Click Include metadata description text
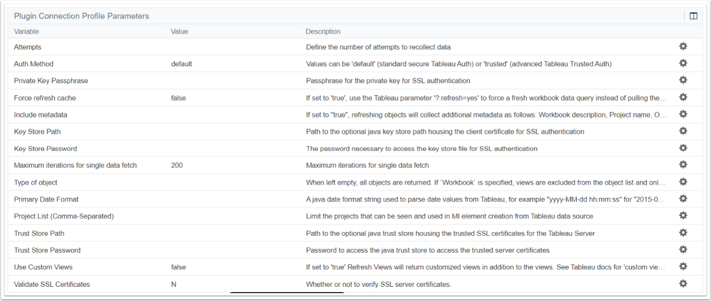Viewport: 711px width, 301px height. (x=486, y=115)
